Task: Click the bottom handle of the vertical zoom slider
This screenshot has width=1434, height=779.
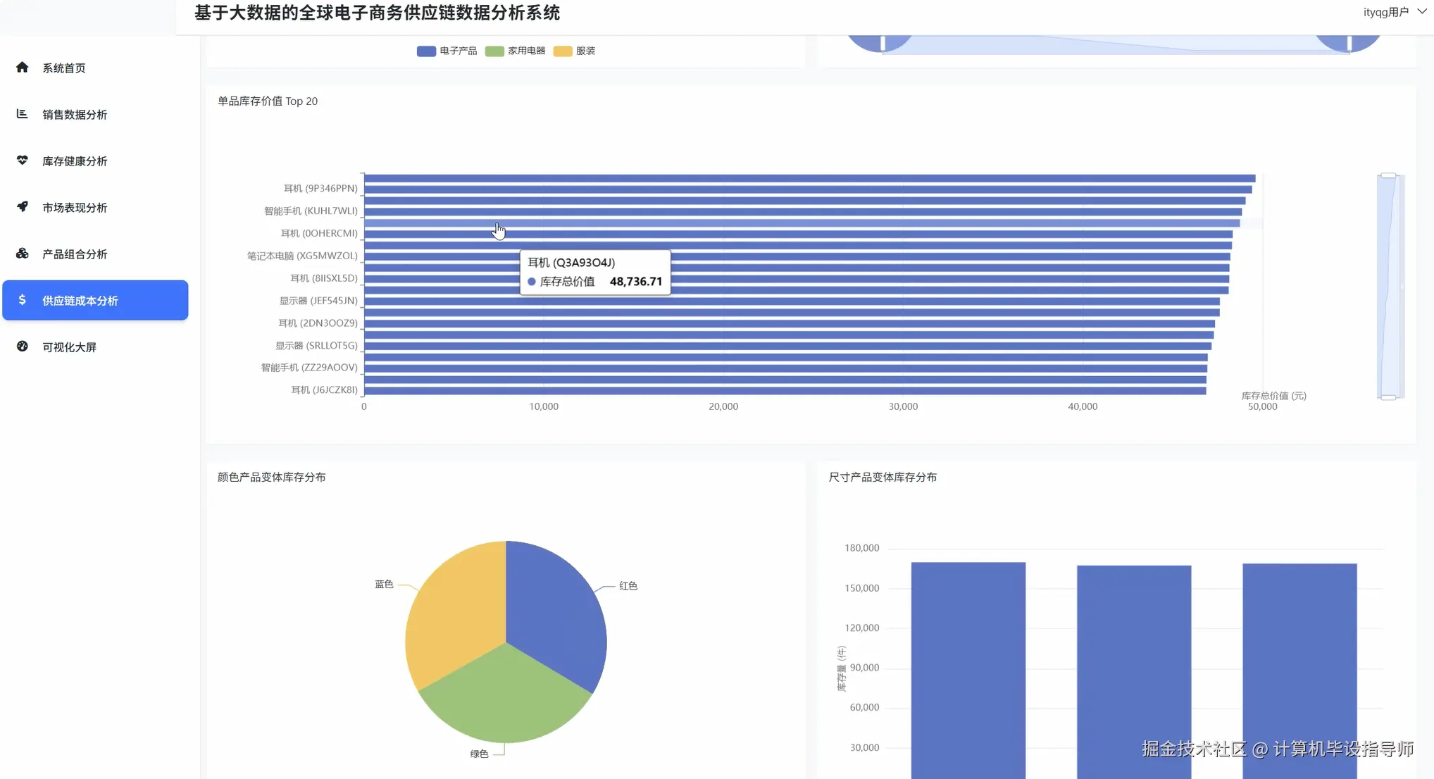Action: pos(1388,397)
